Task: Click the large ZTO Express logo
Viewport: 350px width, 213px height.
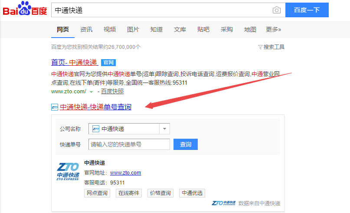Action: [x=68, y=172]
